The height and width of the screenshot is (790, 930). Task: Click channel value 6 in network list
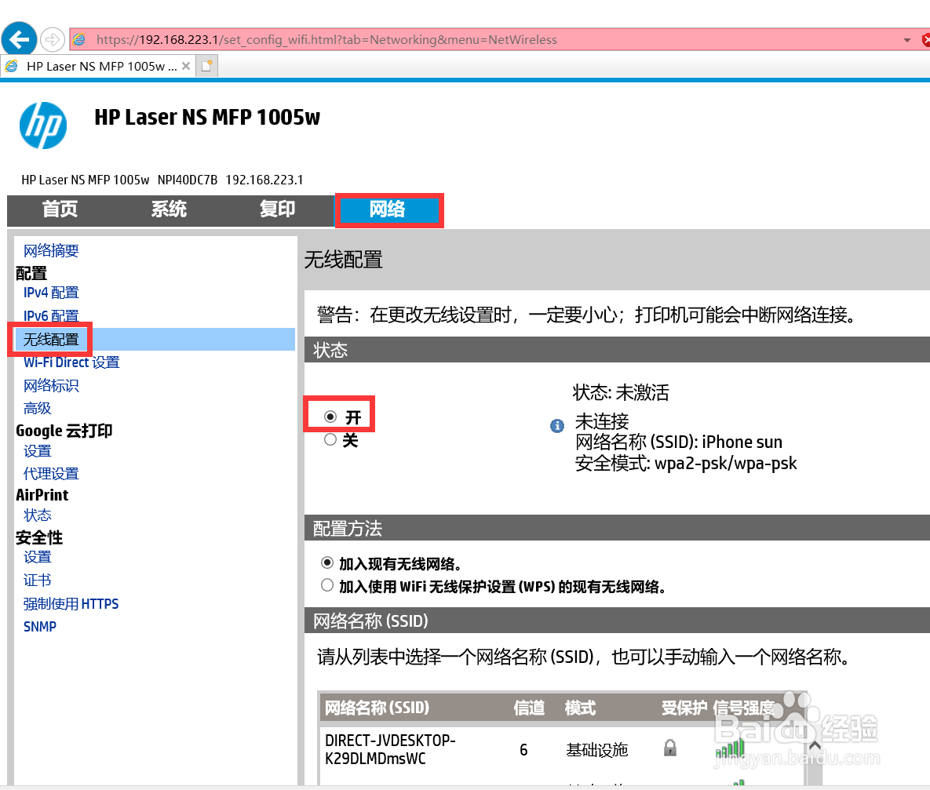click(x=523, y=750)
